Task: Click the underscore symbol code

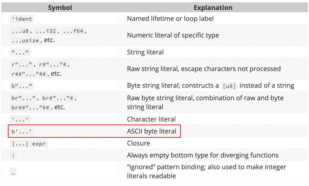Action: click(x=13, y=172)
